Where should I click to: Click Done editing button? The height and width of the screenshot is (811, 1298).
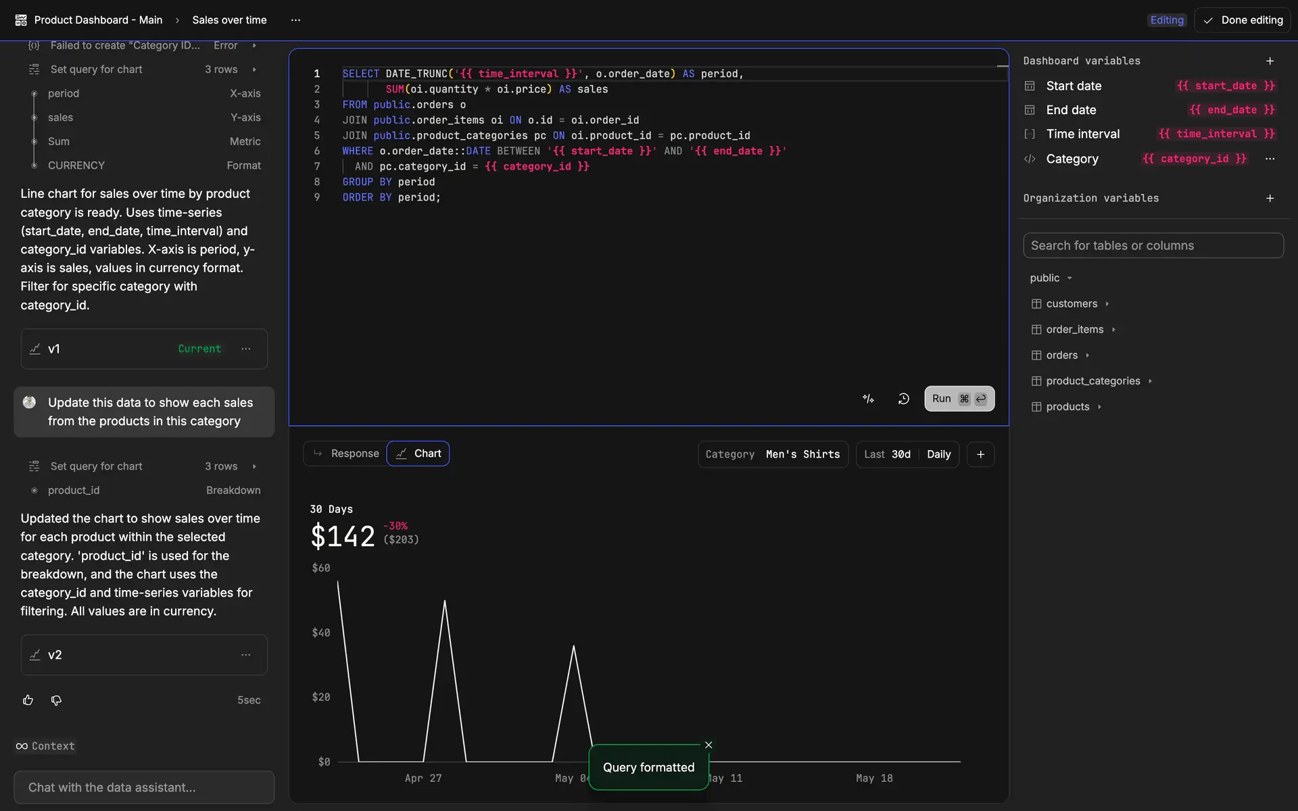[1243, 20]
